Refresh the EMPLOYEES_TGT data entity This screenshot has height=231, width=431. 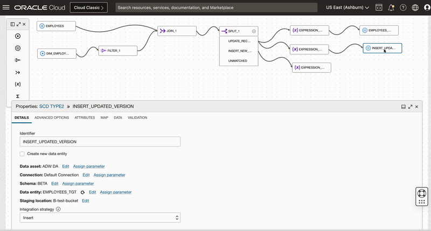82,192
